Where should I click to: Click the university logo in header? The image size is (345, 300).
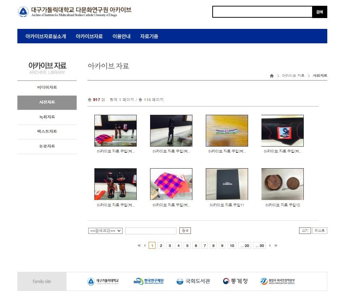(23, 12)
